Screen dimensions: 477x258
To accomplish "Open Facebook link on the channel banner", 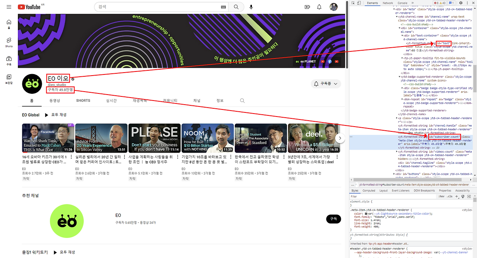I will pyautogui.click(x=330, y=61).
